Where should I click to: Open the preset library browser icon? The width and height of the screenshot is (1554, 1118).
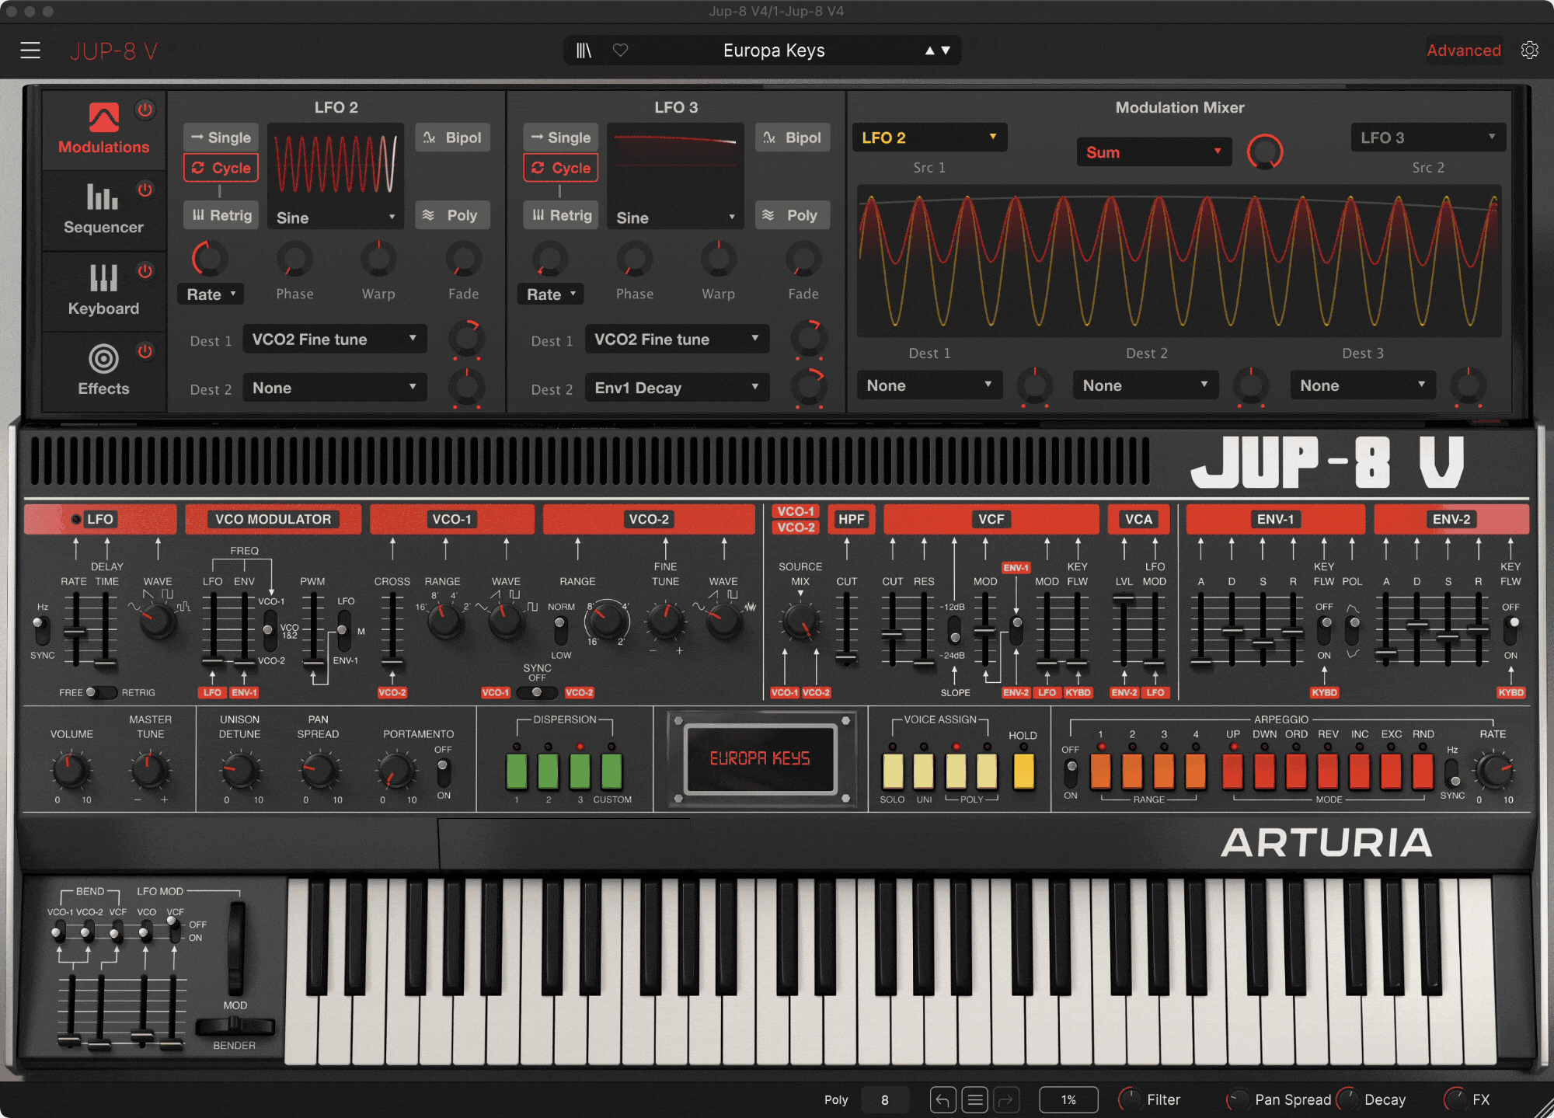point(584,51)
